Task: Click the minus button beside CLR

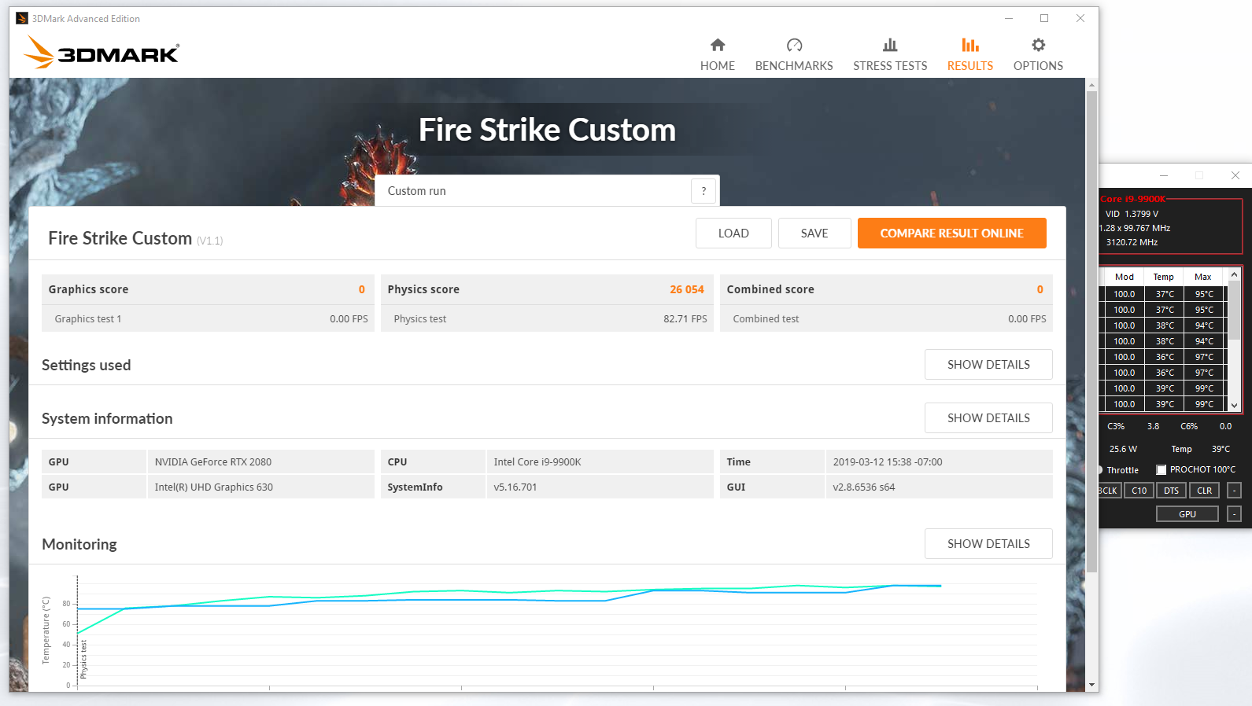Action: [x=1235, y=491]
